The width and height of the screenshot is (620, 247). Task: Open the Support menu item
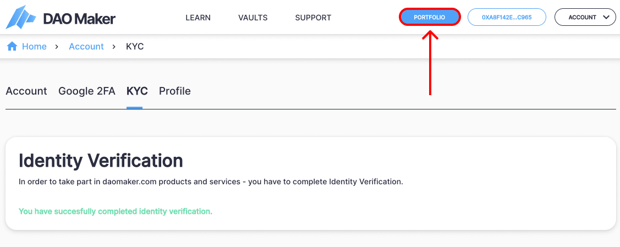313,18
